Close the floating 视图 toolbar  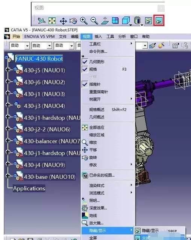click(x=161, y=8)
